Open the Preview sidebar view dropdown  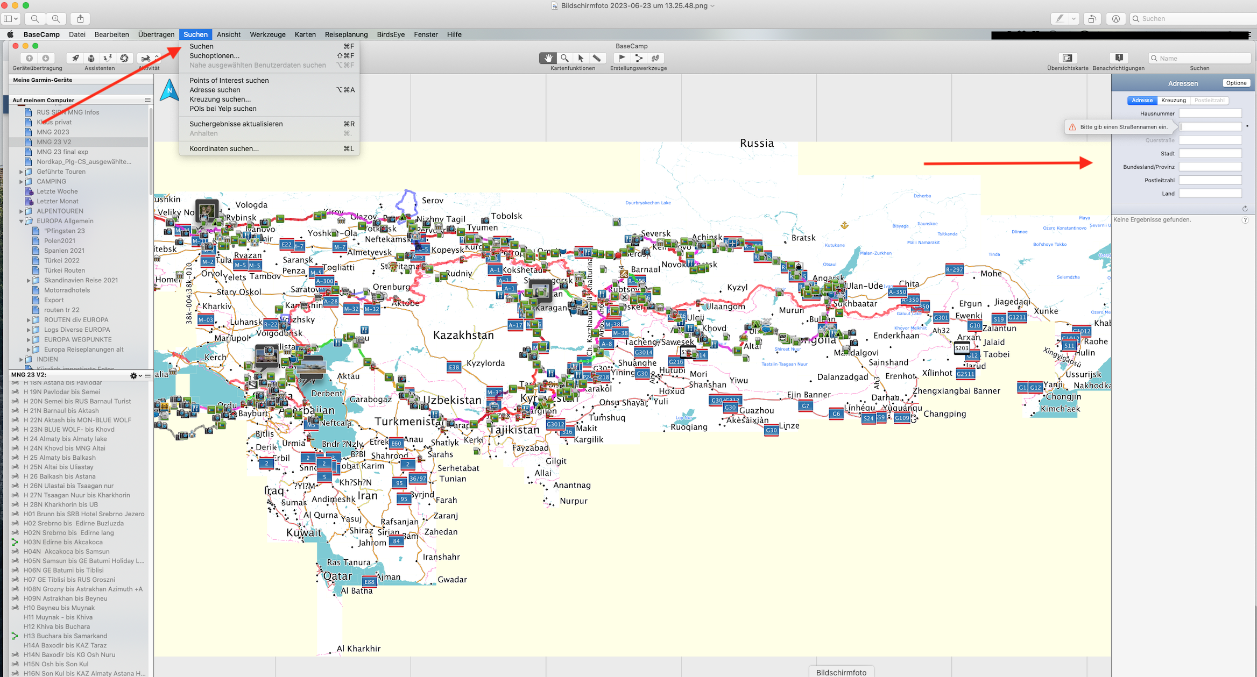[11, 19]
